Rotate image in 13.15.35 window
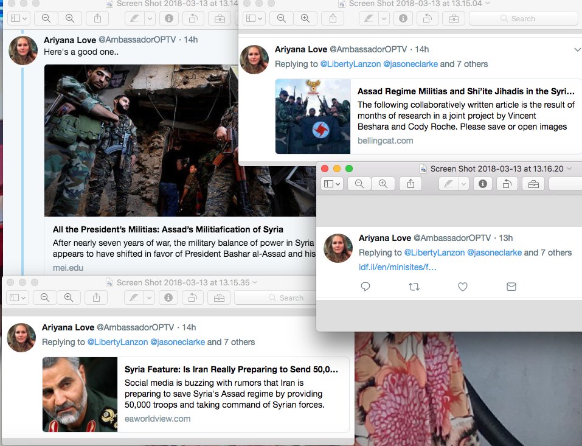Image resolution: width=582 pixels, height=446 pixels. [x=193, y=298]
